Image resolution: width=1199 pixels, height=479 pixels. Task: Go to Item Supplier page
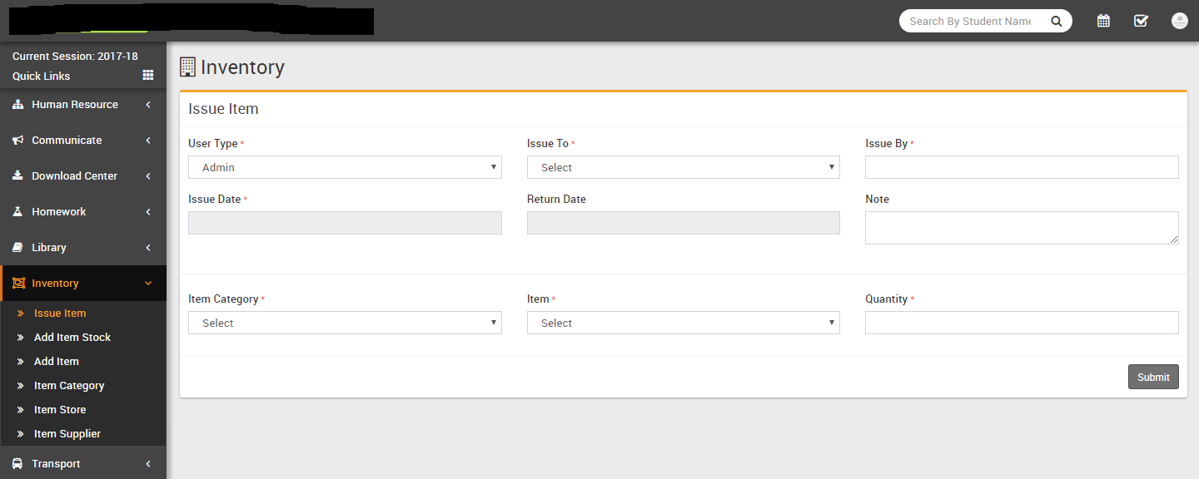[x=67, y=434]
